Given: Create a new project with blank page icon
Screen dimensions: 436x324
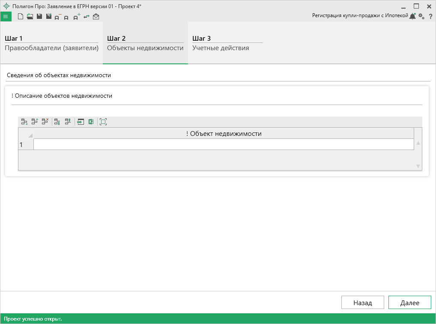Looking at the screenshot, I should pyautogui.click(x=20, y=17).
